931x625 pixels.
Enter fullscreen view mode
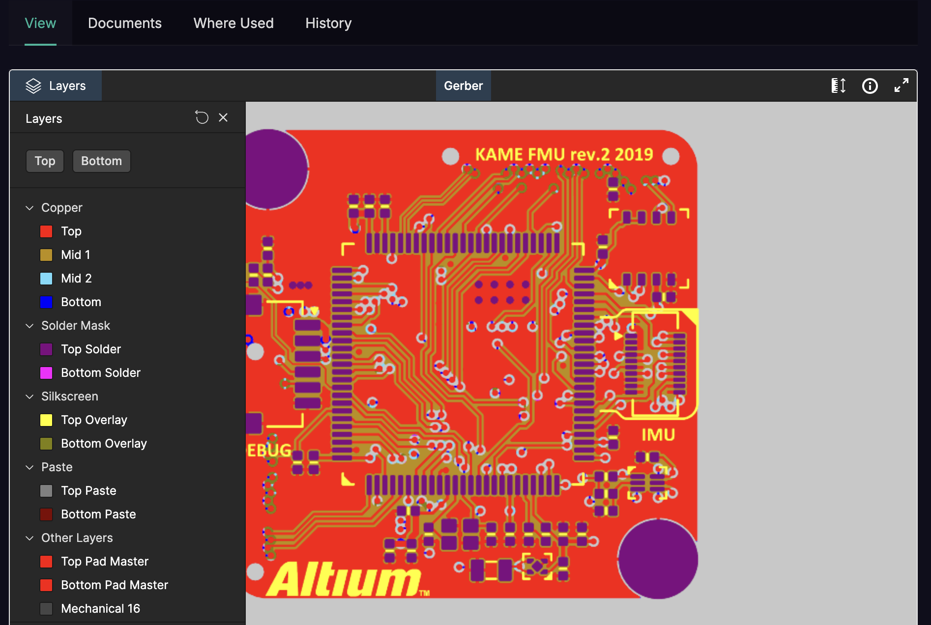click(x=901, y=85)
